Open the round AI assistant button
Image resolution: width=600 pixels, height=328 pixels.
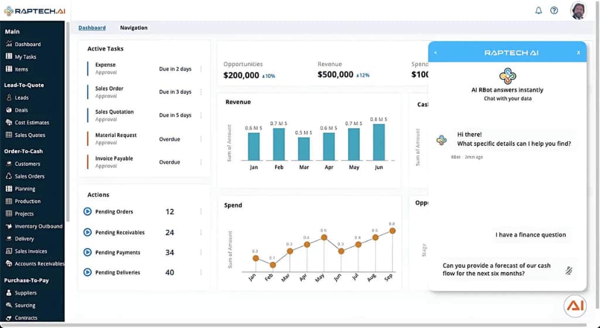[x=575, y=306]
